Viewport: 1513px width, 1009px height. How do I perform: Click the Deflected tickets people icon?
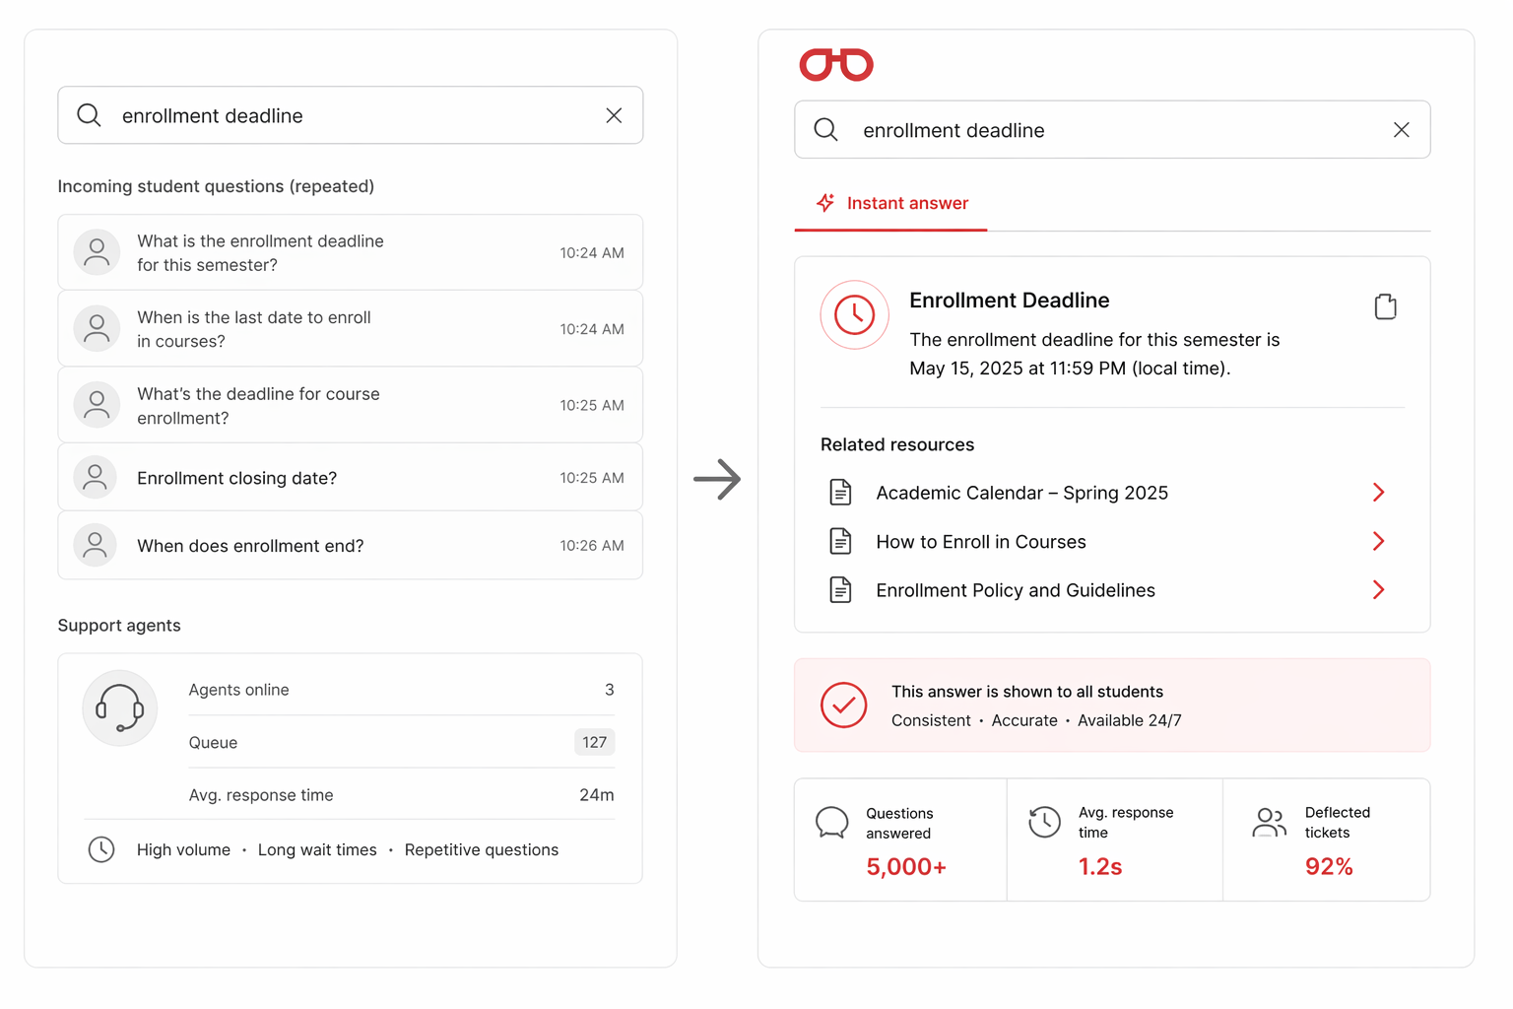pos(1269,822)
